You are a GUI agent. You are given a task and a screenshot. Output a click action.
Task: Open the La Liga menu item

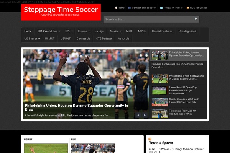point(99,31)
